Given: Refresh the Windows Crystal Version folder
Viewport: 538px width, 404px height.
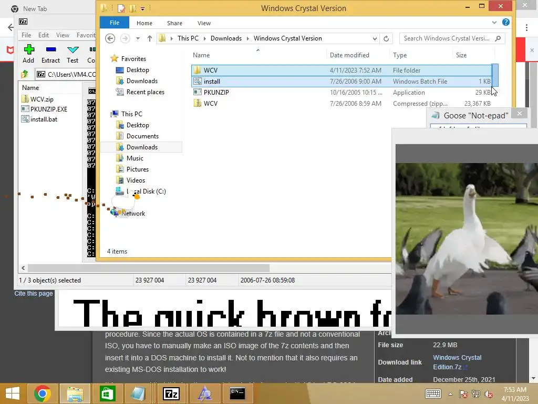Looking at the screenshot, I should [x=386, y=38].
